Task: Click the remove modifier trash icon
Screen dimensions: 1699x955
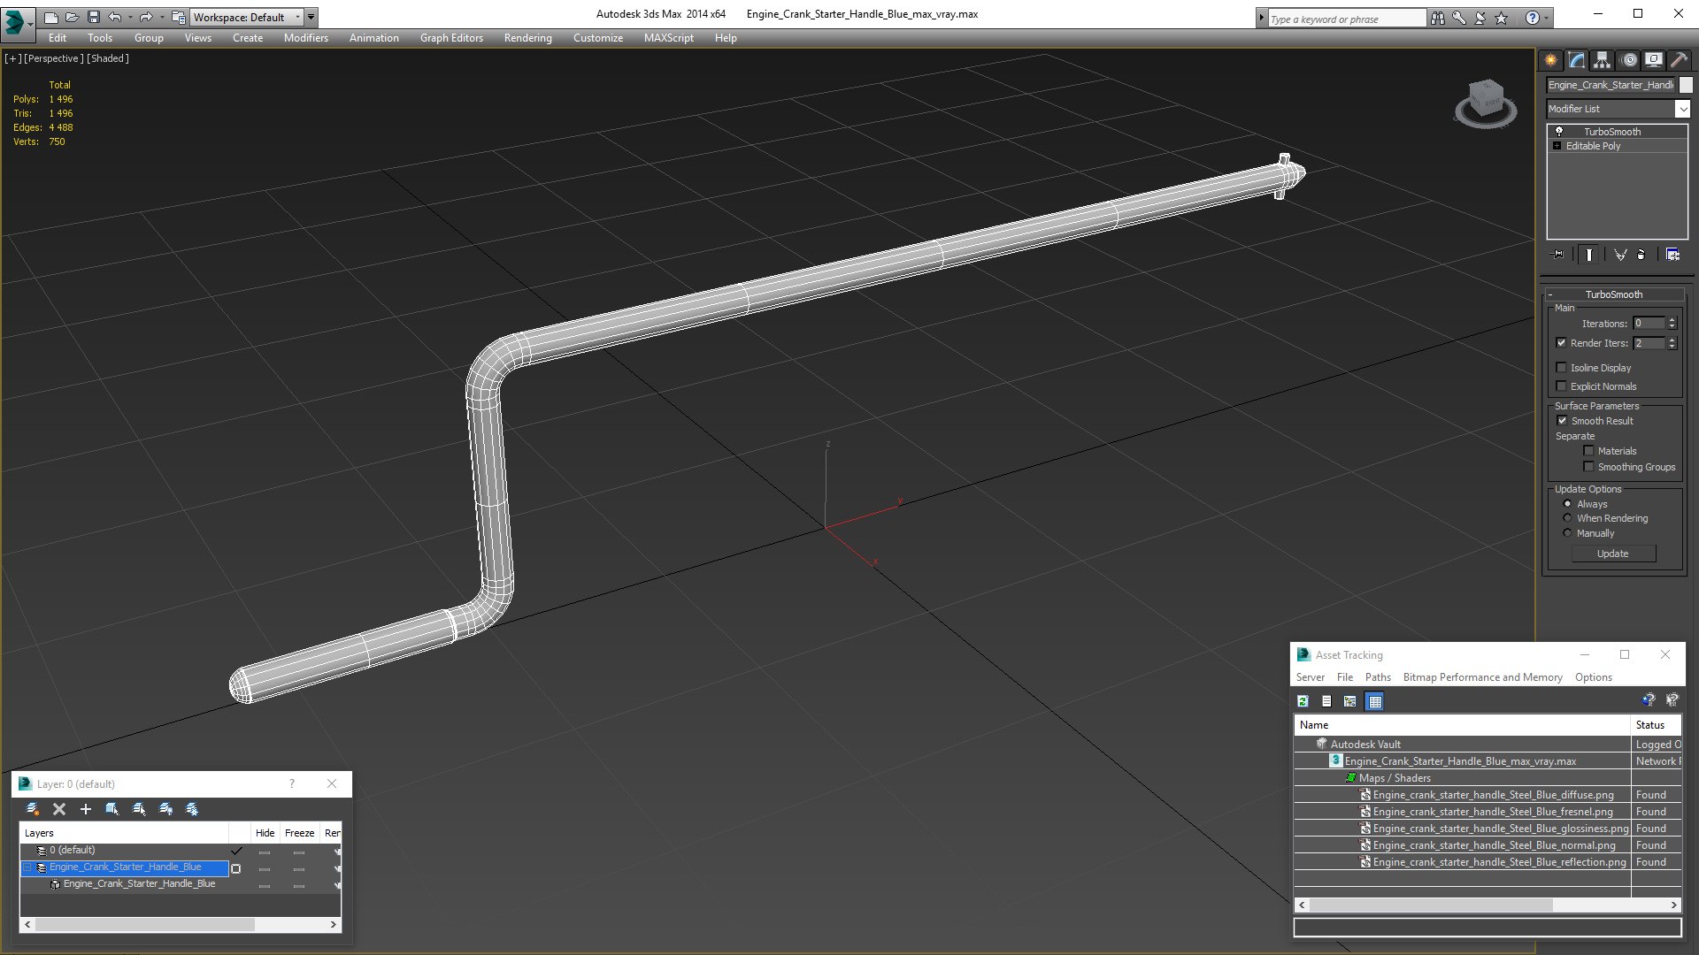Action: [1641, 255]
